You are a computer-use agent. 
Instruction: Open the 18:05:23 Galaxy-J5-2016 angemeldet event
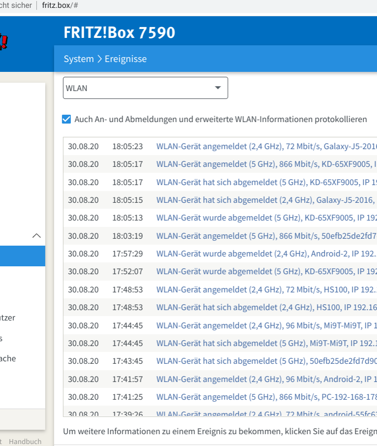(266, 146)
